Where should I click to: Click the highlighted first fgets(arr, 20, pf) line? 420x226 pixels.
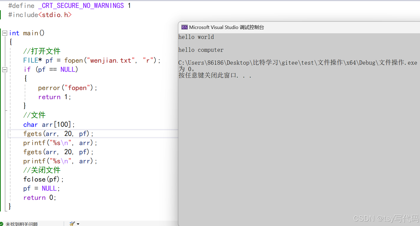pyautogui.click(x=58, y=134)
